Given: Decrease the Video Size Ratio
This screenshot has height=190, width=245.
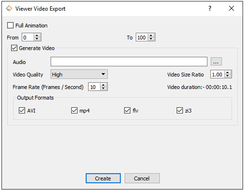Looking at the screenshot, I should [x=227, y=76].
